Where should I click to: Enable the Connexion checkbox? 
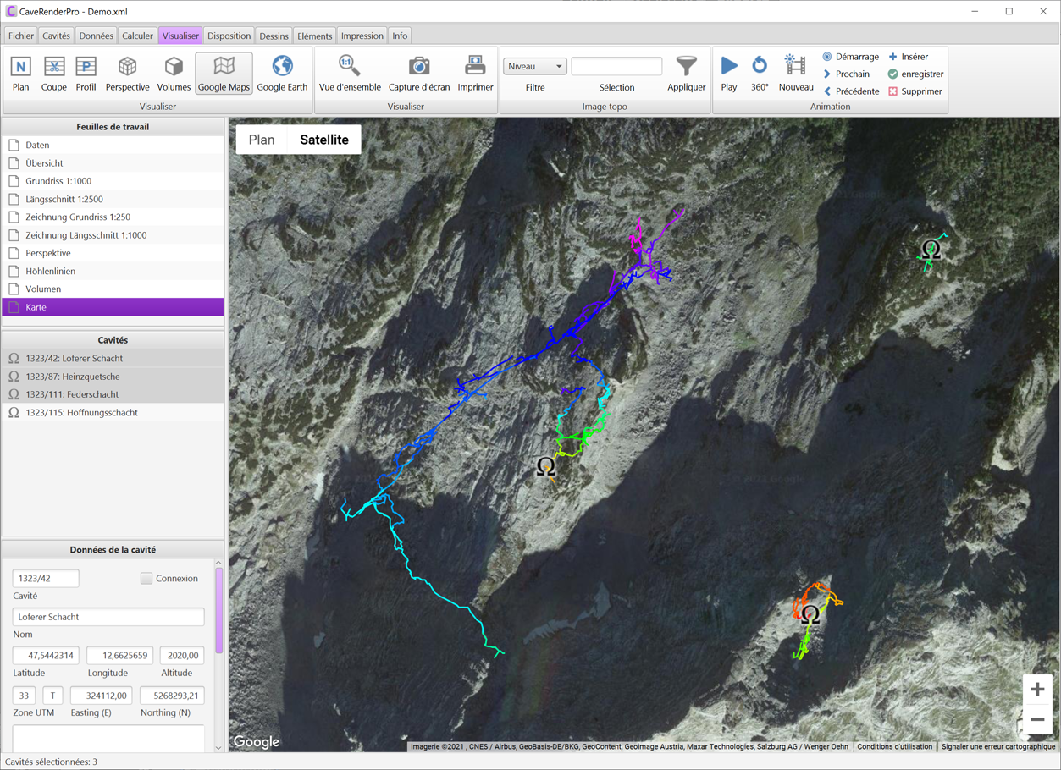coord(146,579)
